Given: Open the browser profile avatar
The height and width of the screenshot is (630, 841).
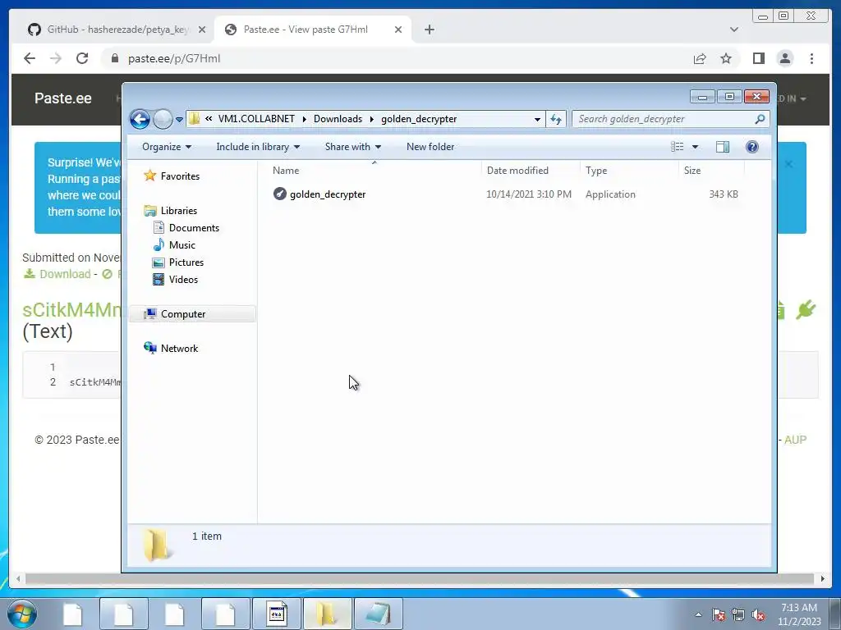Looking at the screenshot, I should tap(784, 58).
